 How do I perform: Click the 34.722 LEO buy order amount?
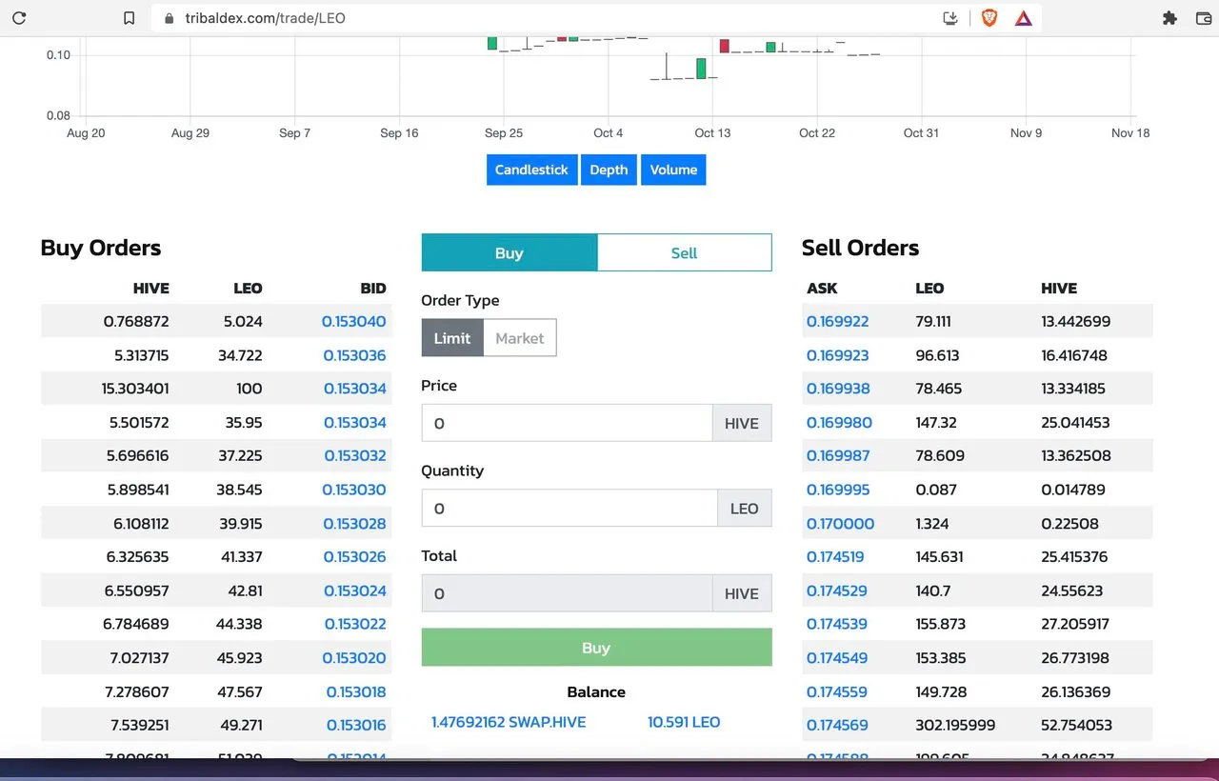[240, 355]
